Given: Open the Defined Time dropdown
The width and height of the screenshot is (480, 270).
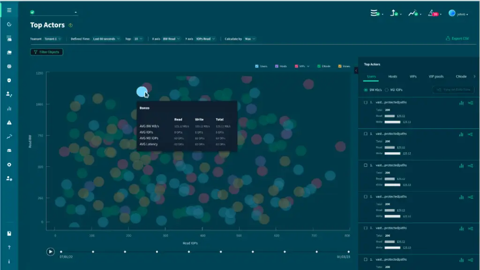Looking at the screenshot, I should [105, 39].
